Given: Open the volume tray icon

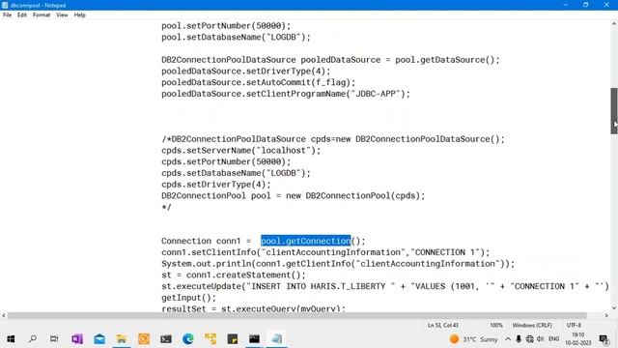Looking at the screenshot, I should click(541, 339).
